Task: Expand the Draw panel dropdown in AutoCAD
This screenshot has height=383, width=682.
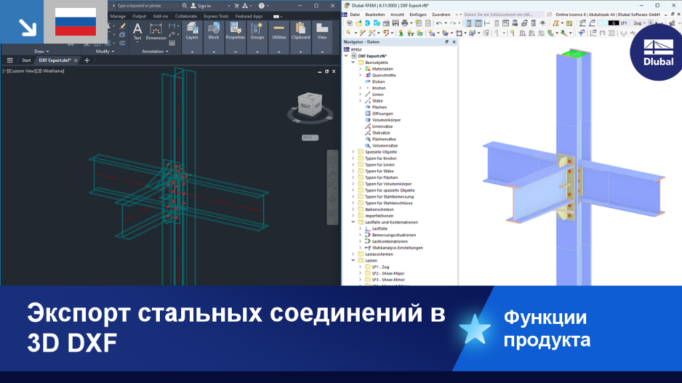Action: coord(42,51)
